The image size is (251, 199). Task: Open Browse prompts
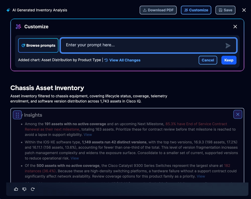coord(38,45)
